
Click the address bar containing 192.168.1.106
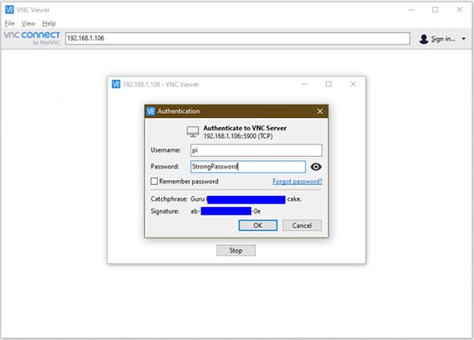tap(237, 39)
